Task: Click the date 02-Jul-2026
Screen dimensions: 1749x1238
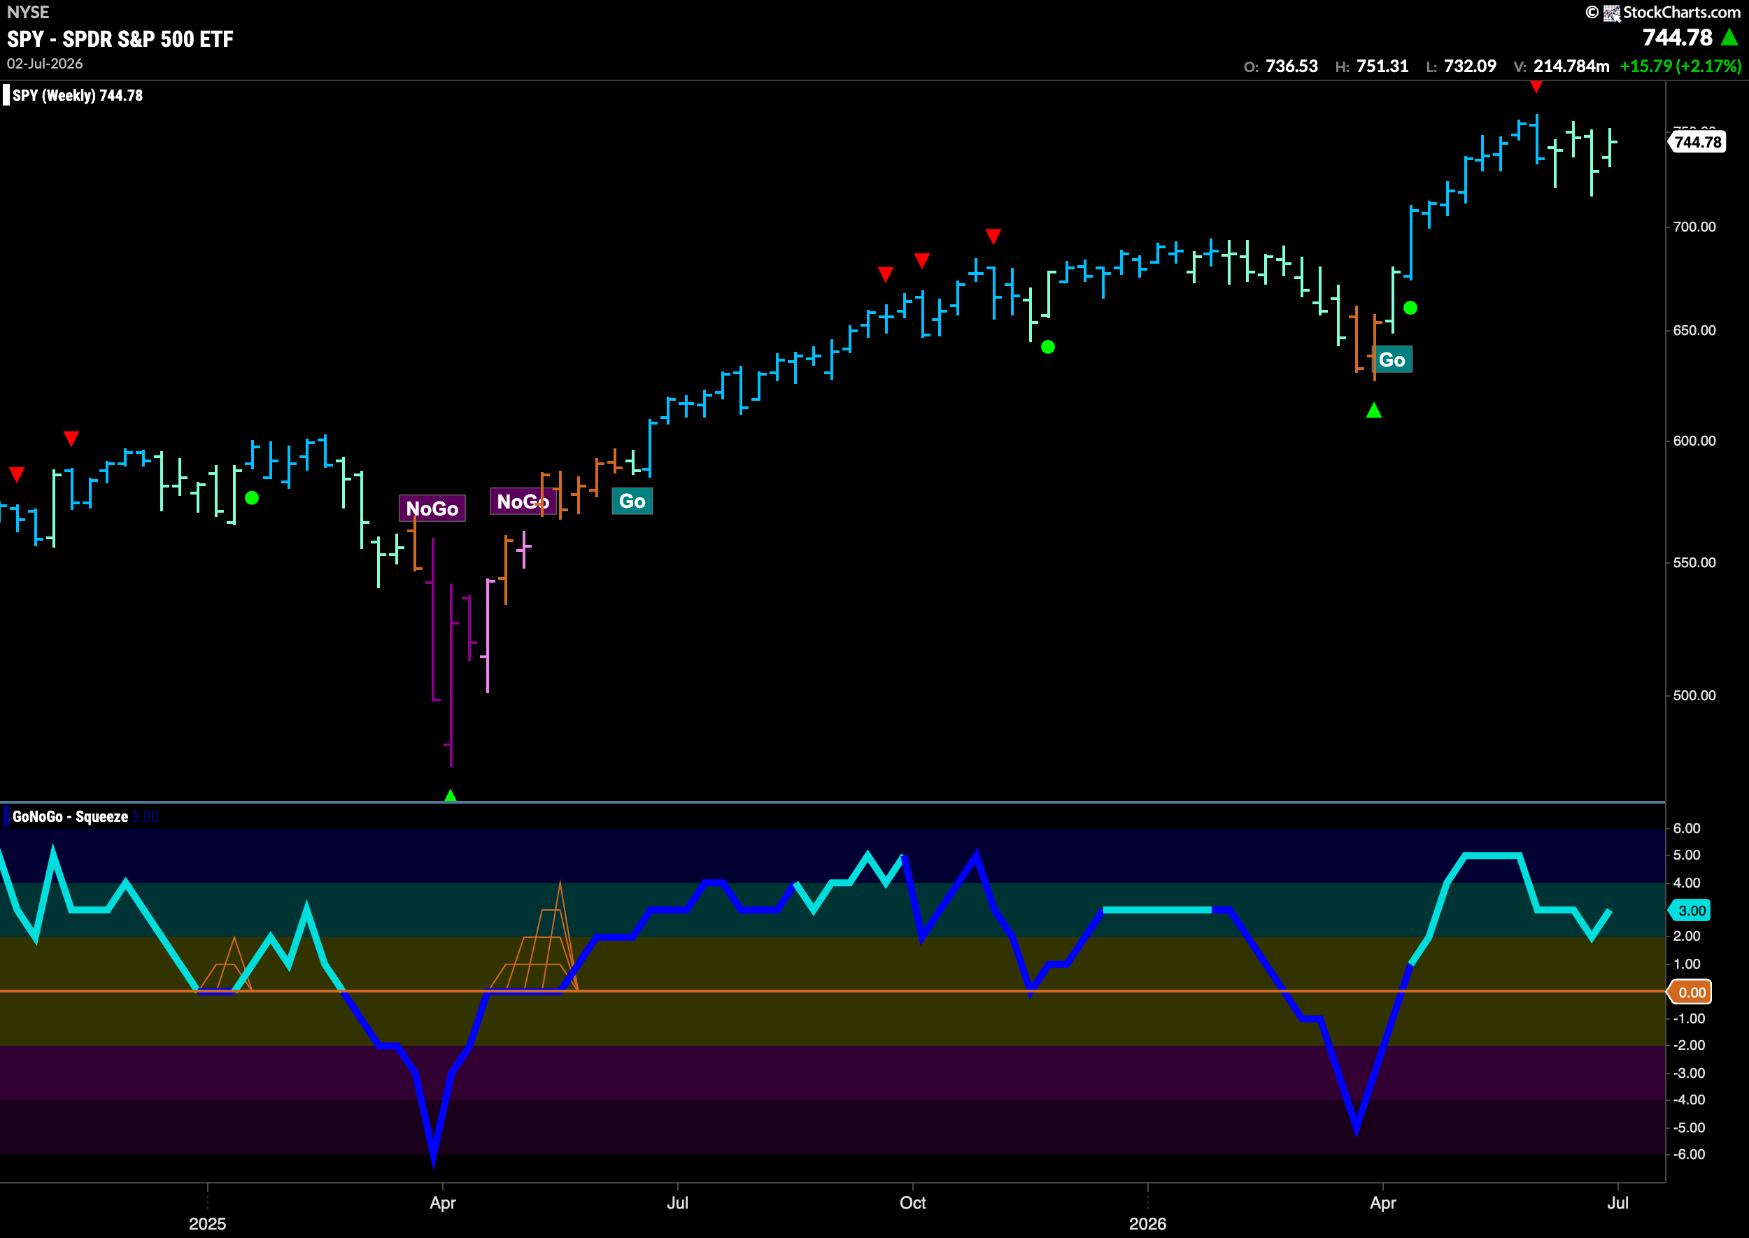Action: click(x=45, y=64)
